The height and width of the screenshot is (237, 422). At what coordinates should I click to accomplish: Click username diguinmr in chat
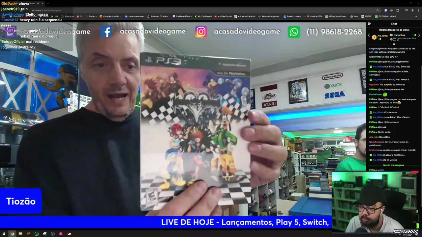pyautogui.click(x=374, y=85)
